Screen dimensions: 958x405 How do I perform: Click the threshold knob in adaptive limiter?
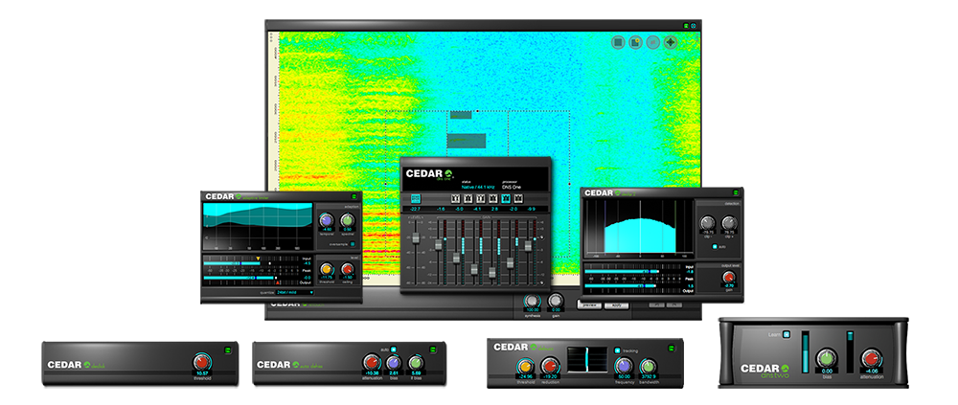click(x=327, y=269)
